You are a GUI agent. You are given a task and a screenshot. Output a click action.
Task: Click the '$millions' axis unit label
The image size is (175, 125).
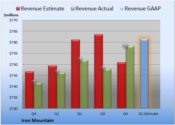[11, 15]
